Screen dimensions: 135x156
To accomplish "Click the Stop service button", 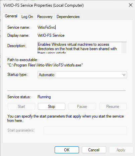I will (52, 107).
